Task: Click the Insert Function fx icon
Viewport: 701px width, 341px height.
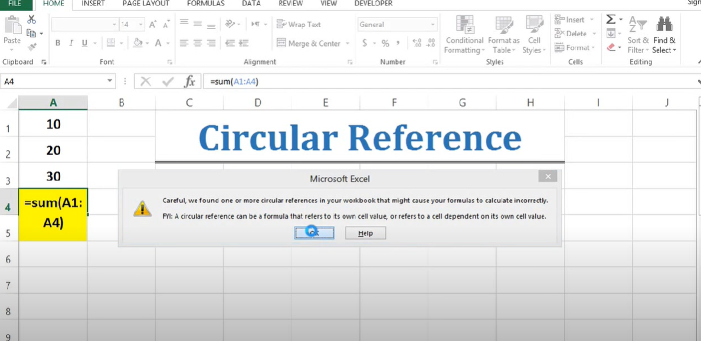Action: coord(190,81)
